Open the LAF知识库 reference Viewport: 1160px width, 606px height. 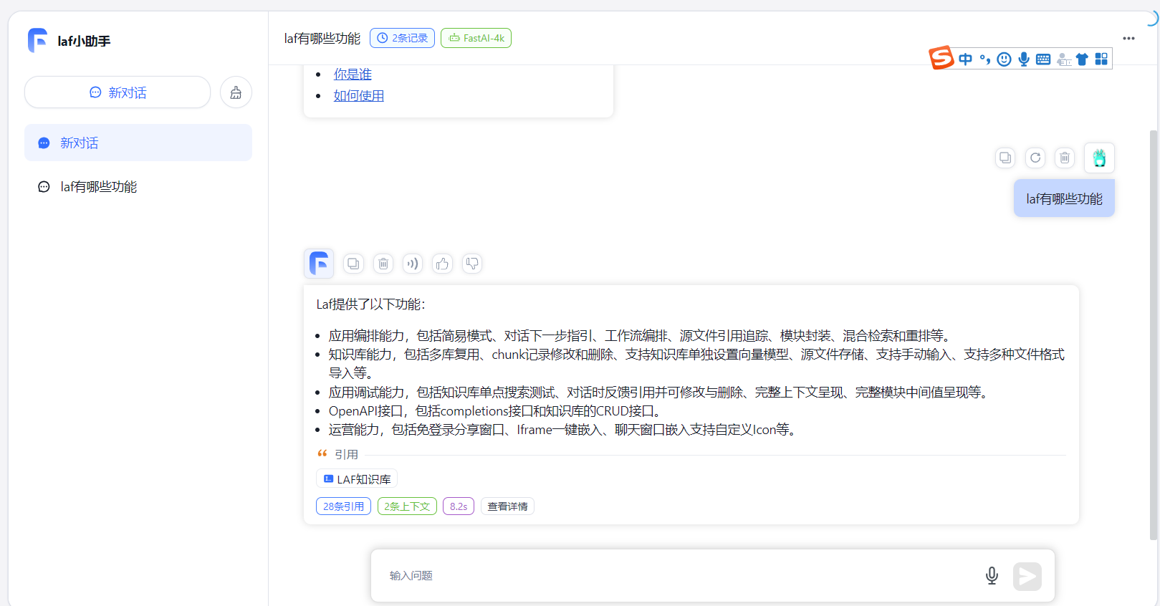(357, 478)
